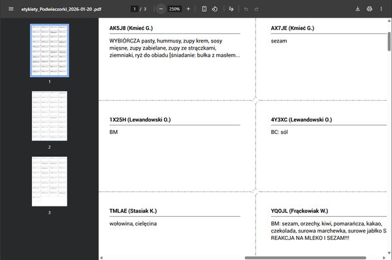Edit the current page number field
Screen dimensions: 392x260
(135, 9)
